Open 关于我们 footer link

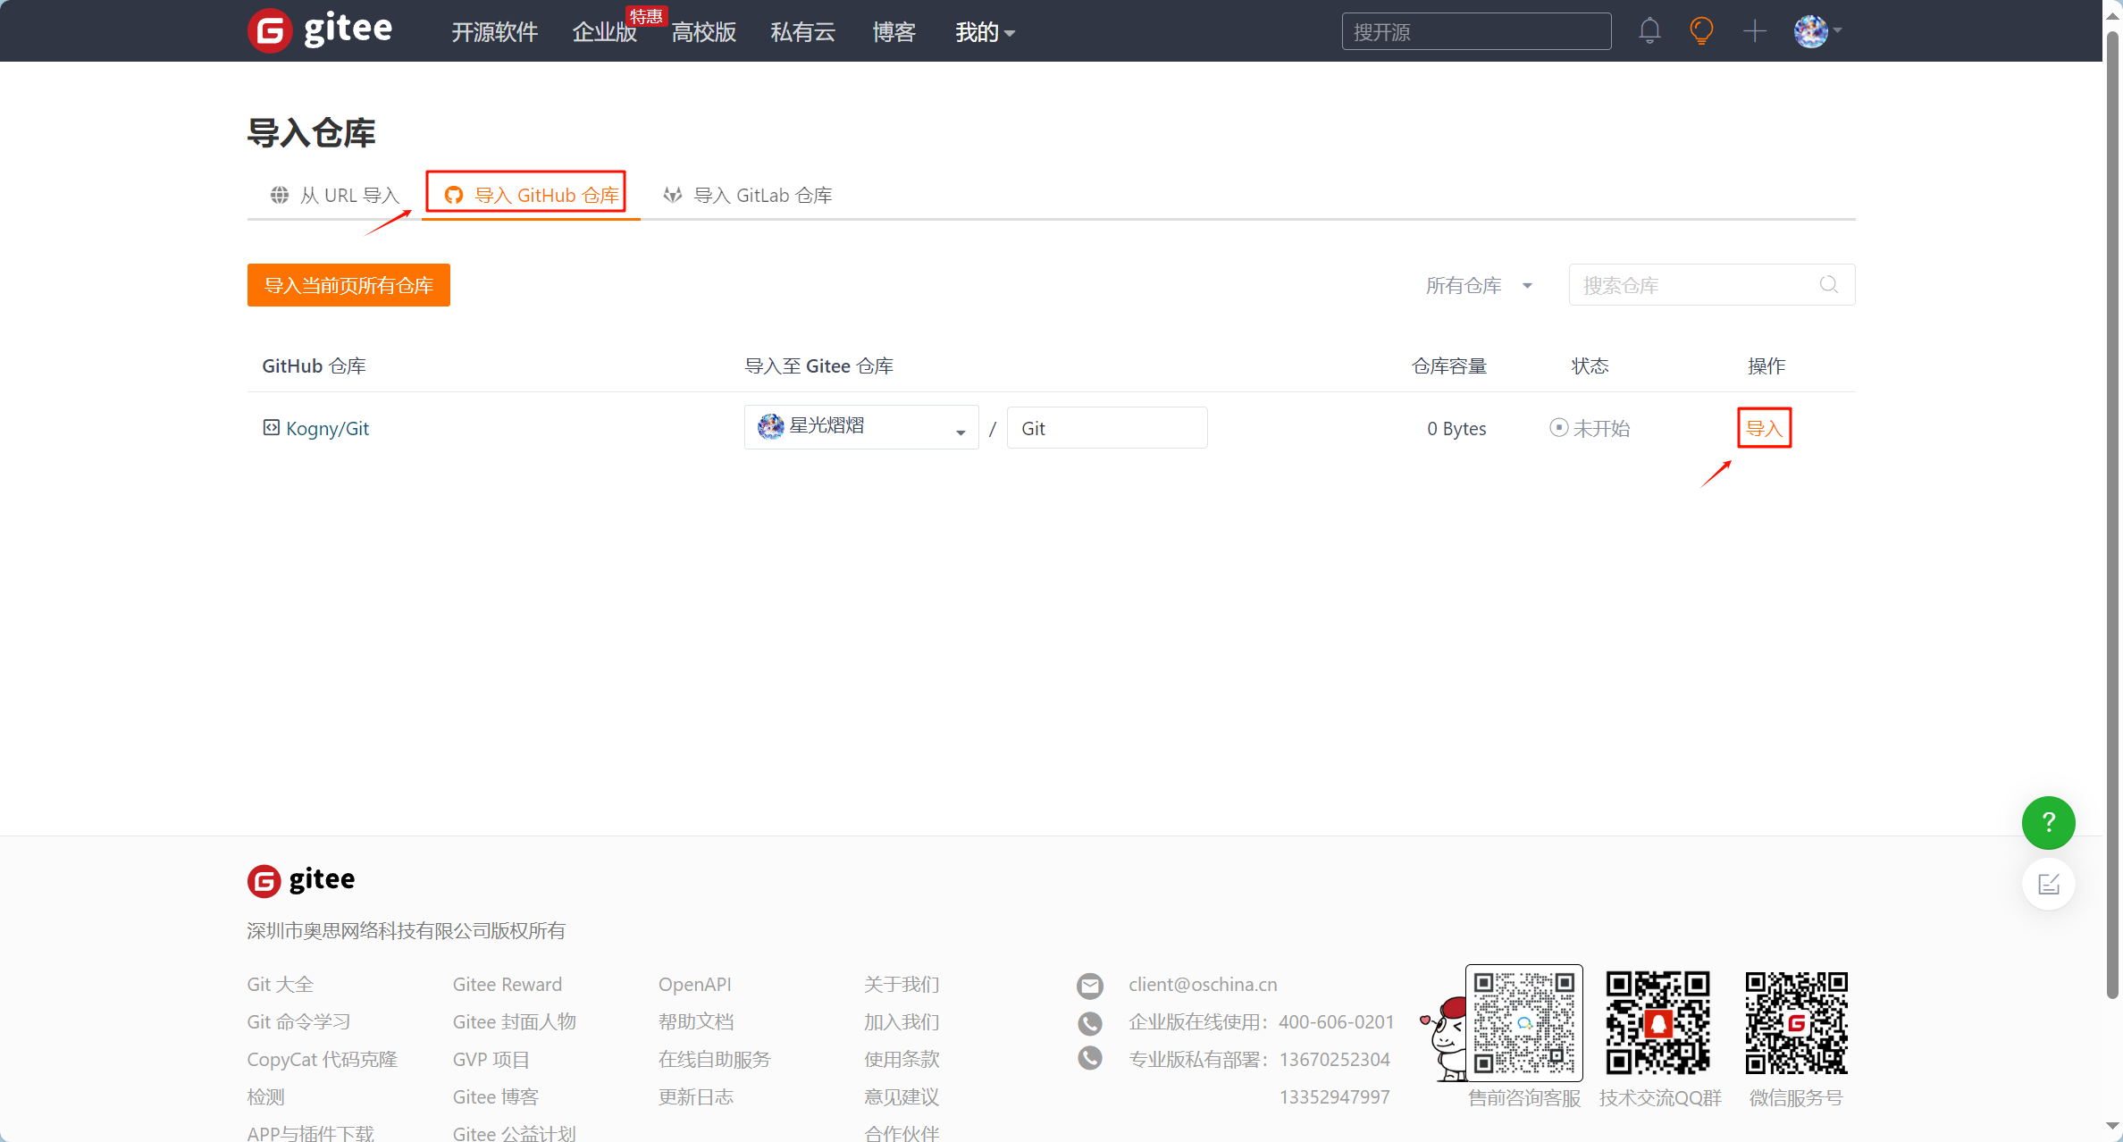(x=902, y=984)
